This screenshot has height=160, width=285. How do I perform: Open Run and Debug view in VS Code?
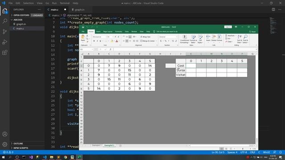[5, 42]
